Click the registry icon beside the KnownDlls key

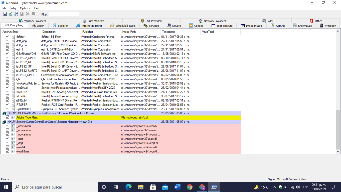[x=4, y=122]
